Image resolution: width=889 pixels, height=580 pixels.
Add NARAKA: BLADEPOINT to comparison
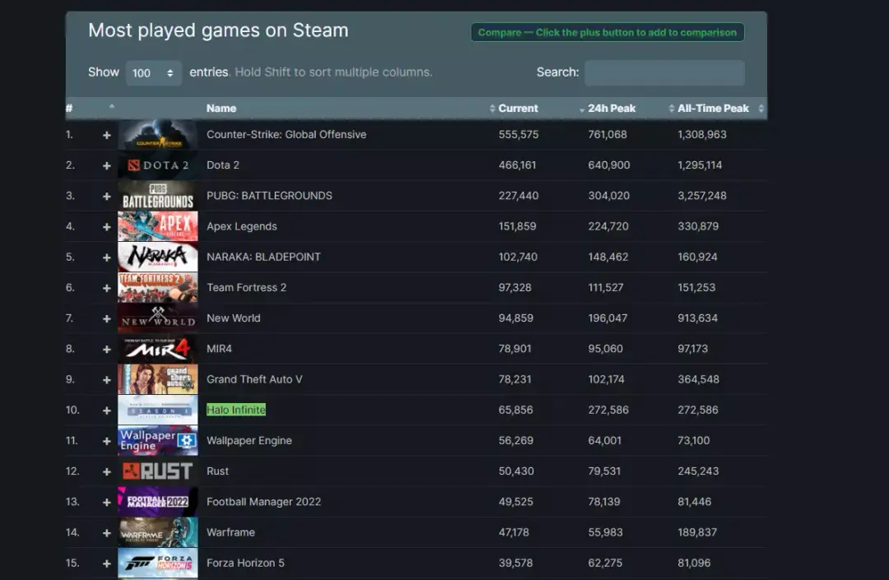tap(106, 258)
